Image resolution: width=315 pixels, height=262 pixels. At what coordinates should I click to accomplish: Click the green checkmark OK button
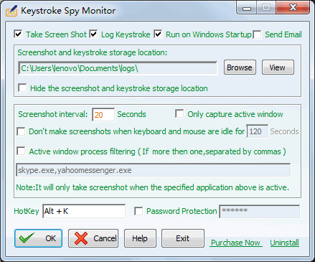tap(38, 238)
